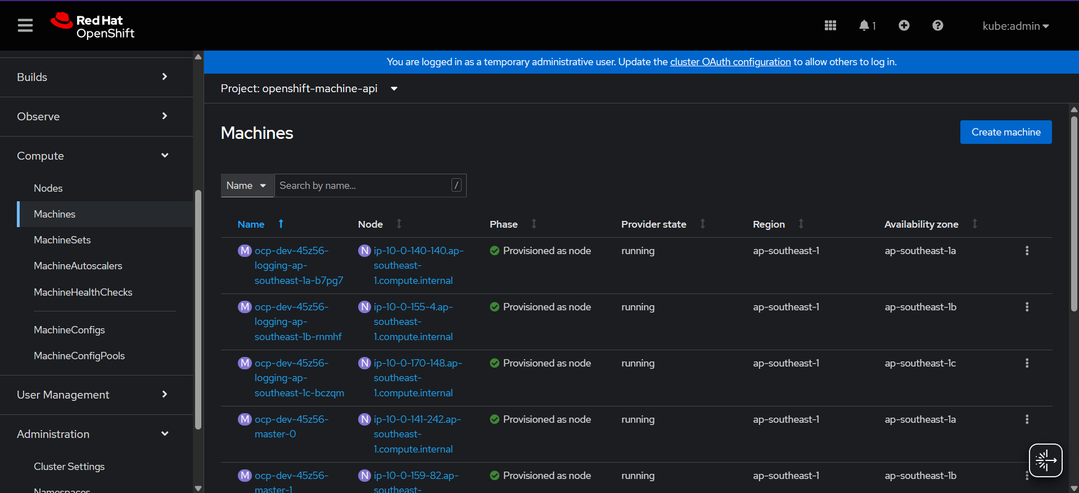Open the Name filter type dropdown
Image resolution: width=1079 pixels, height=493 pixels.
point(247,186)
